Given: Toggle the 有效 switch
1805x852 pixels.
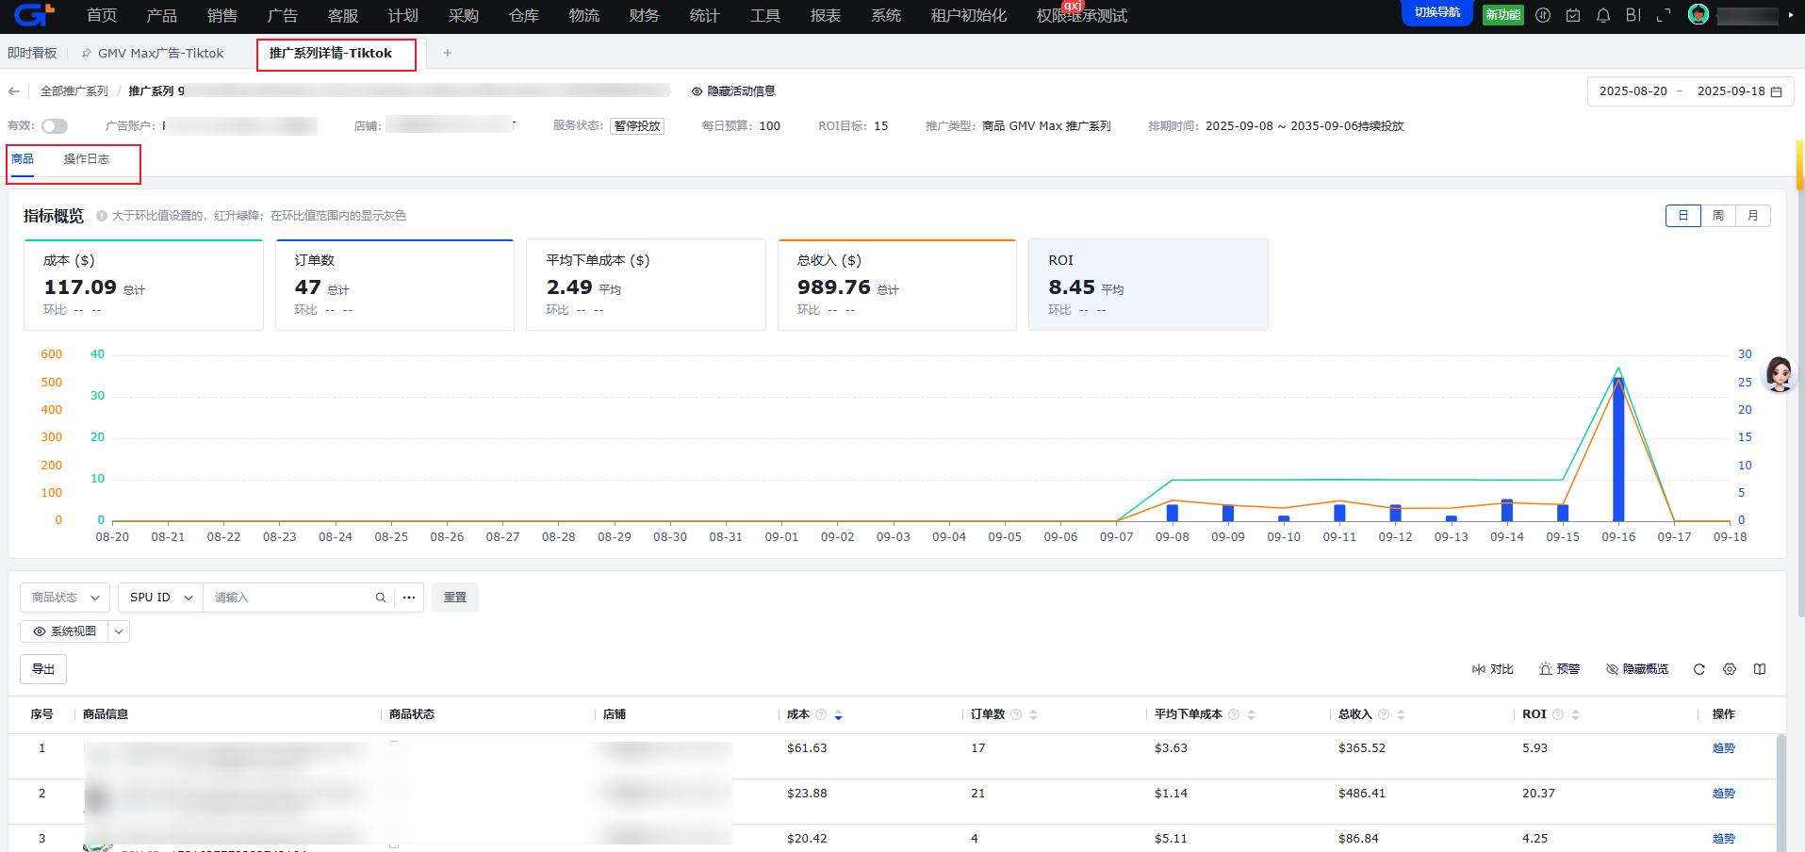Looking at the screenshot, I should (x=55, y=126).
